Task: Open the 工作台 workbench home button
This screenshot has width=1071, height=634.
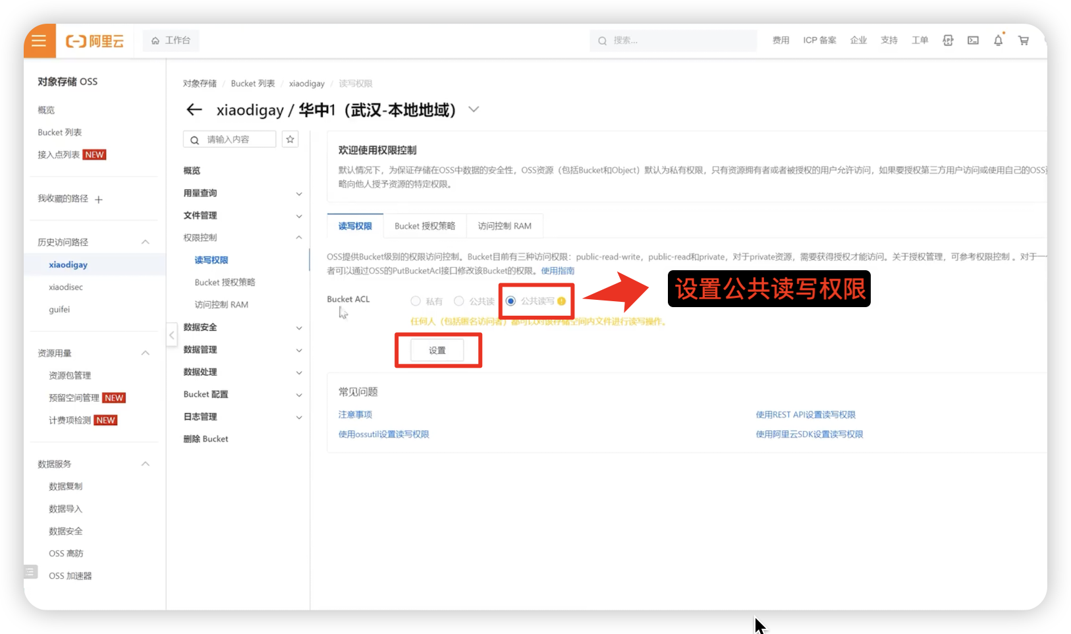Action: (x=171, y=40)
